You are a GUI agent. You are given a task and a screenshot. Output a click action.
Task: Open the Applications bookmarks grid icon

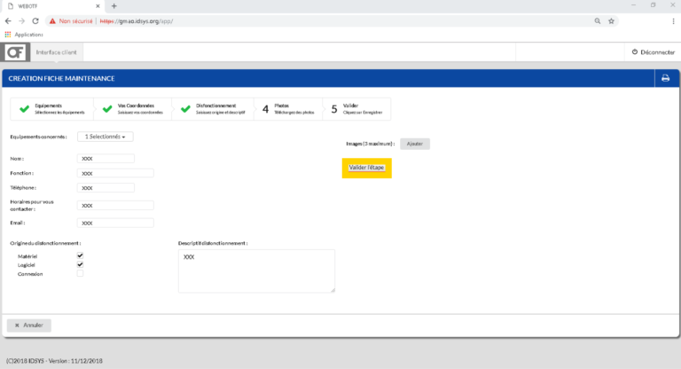click(x=8, y=34)
